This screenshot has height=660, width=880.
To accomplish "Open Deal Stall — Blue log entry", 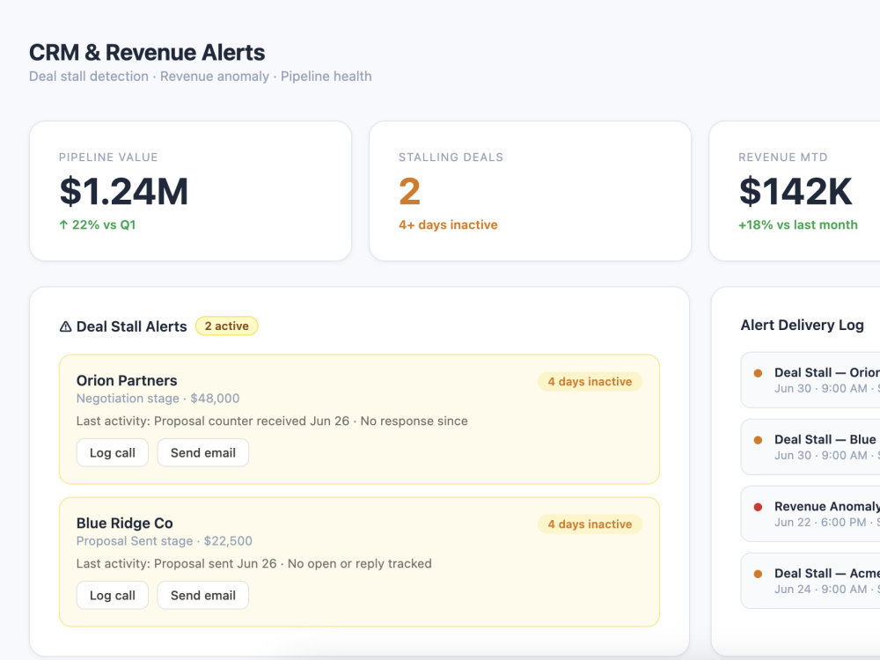I will [810, 447].
